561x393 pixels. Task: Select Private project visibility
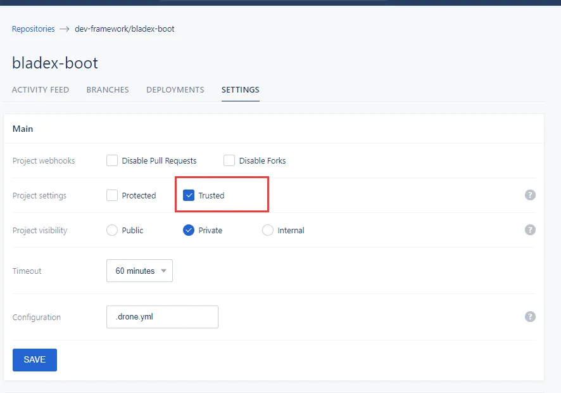(x=189, y=230)
